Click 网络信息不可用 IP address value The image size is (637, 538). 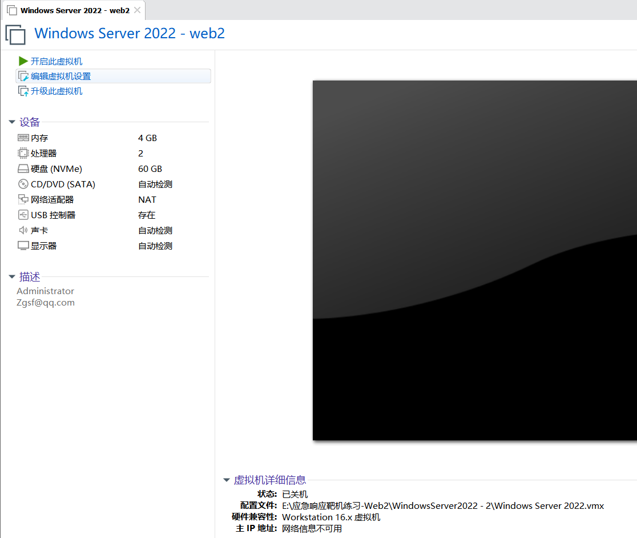pyautogui.click(x=312, y=529)
